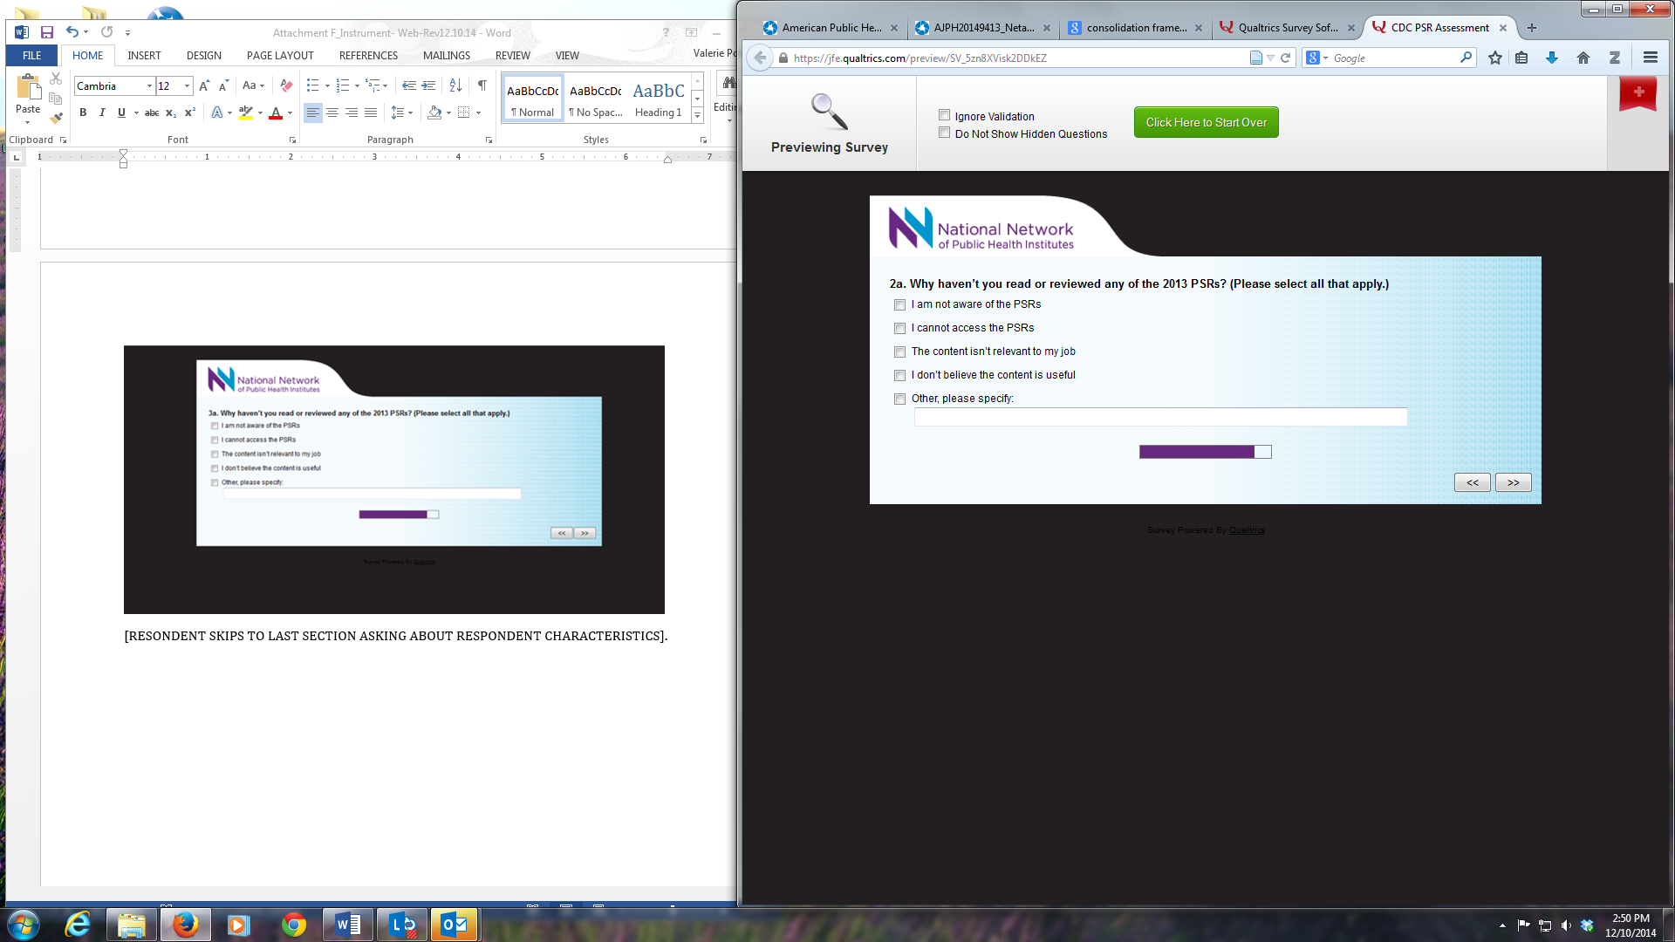Click the Firefox bookmark star icon
This screenshot has height=942, width=1675.
[x=1495, y=58]
